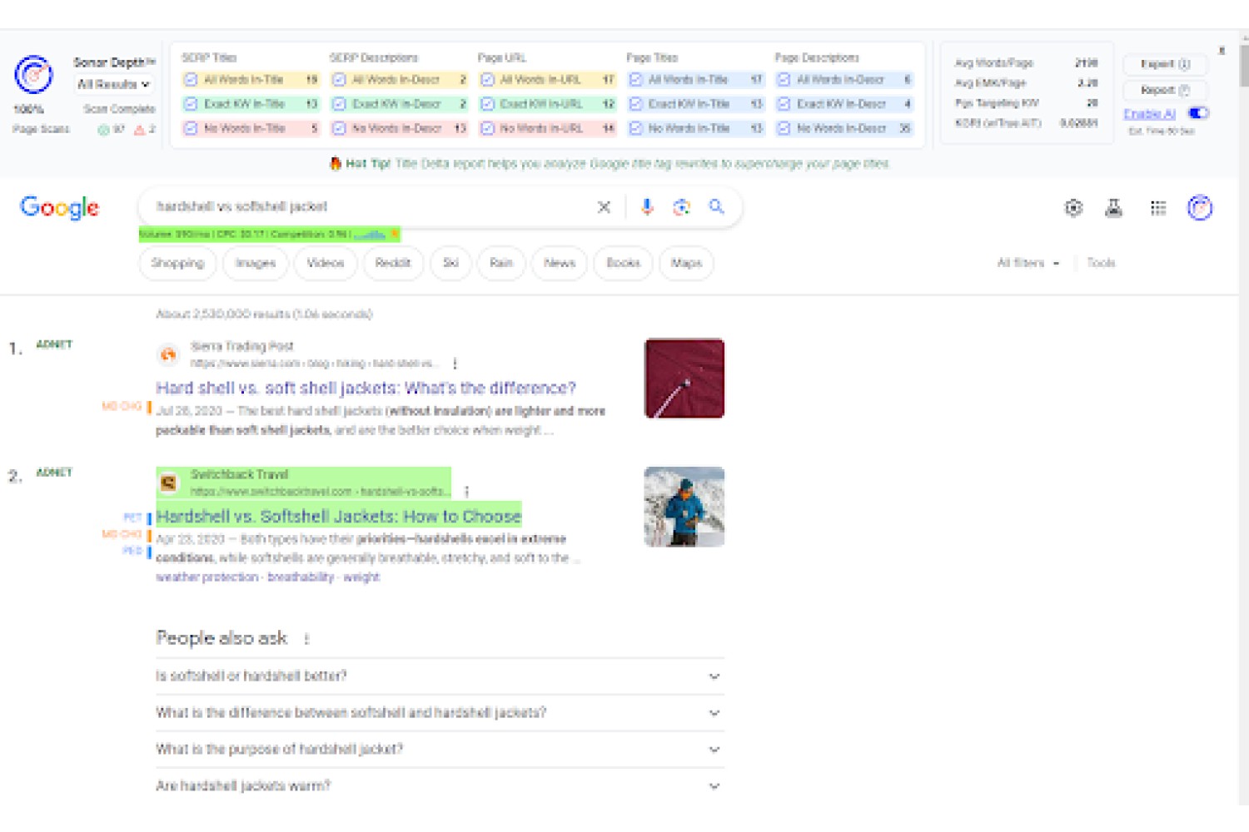Click the download icon on Export button
The width and height of the screenshot is (1249, 832).
click(1184, 64)
